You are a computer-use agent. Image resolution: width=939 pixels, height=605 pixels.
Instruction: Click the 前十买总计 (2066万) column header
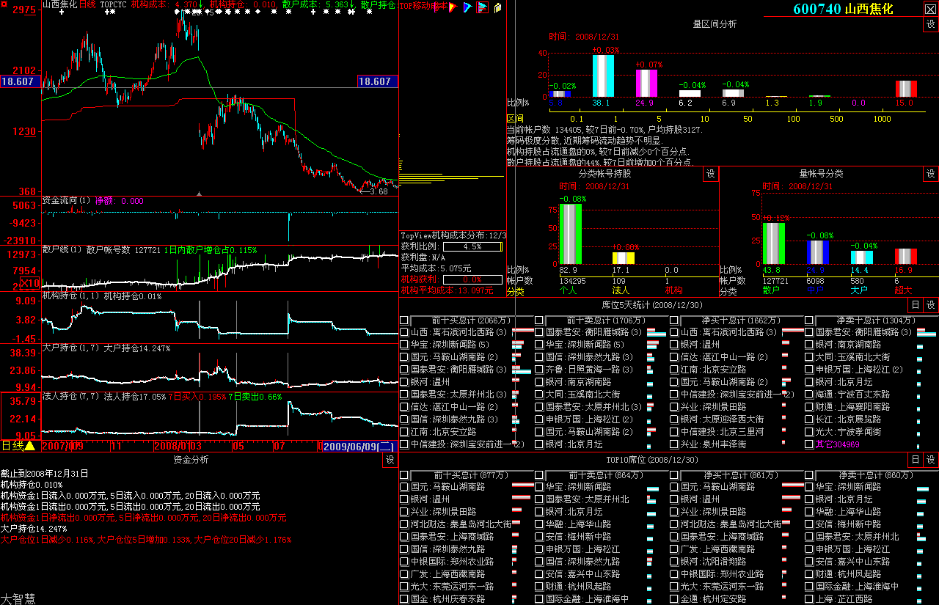465,320
